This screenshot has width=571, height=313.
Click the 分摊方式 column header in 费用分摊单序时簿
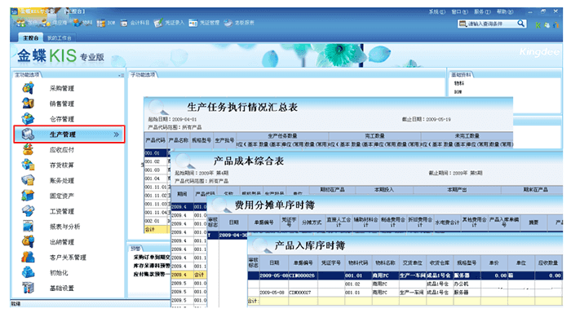tap(312, 222)
